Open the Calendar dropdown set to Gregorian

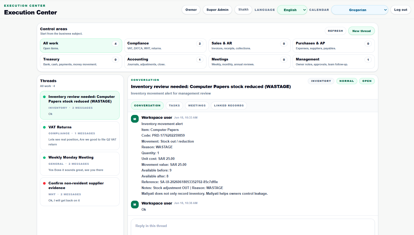(360, 10)
